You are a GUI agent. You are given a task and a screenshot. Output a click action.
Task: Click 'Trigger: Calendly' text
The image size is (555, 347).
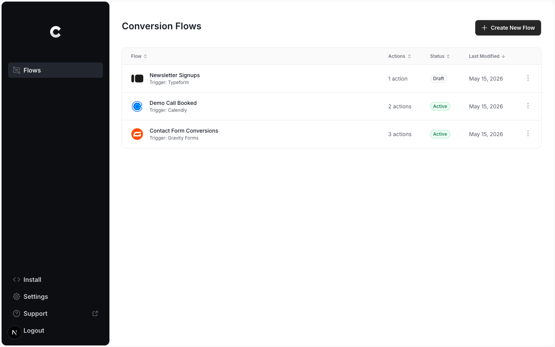[168, 110]
